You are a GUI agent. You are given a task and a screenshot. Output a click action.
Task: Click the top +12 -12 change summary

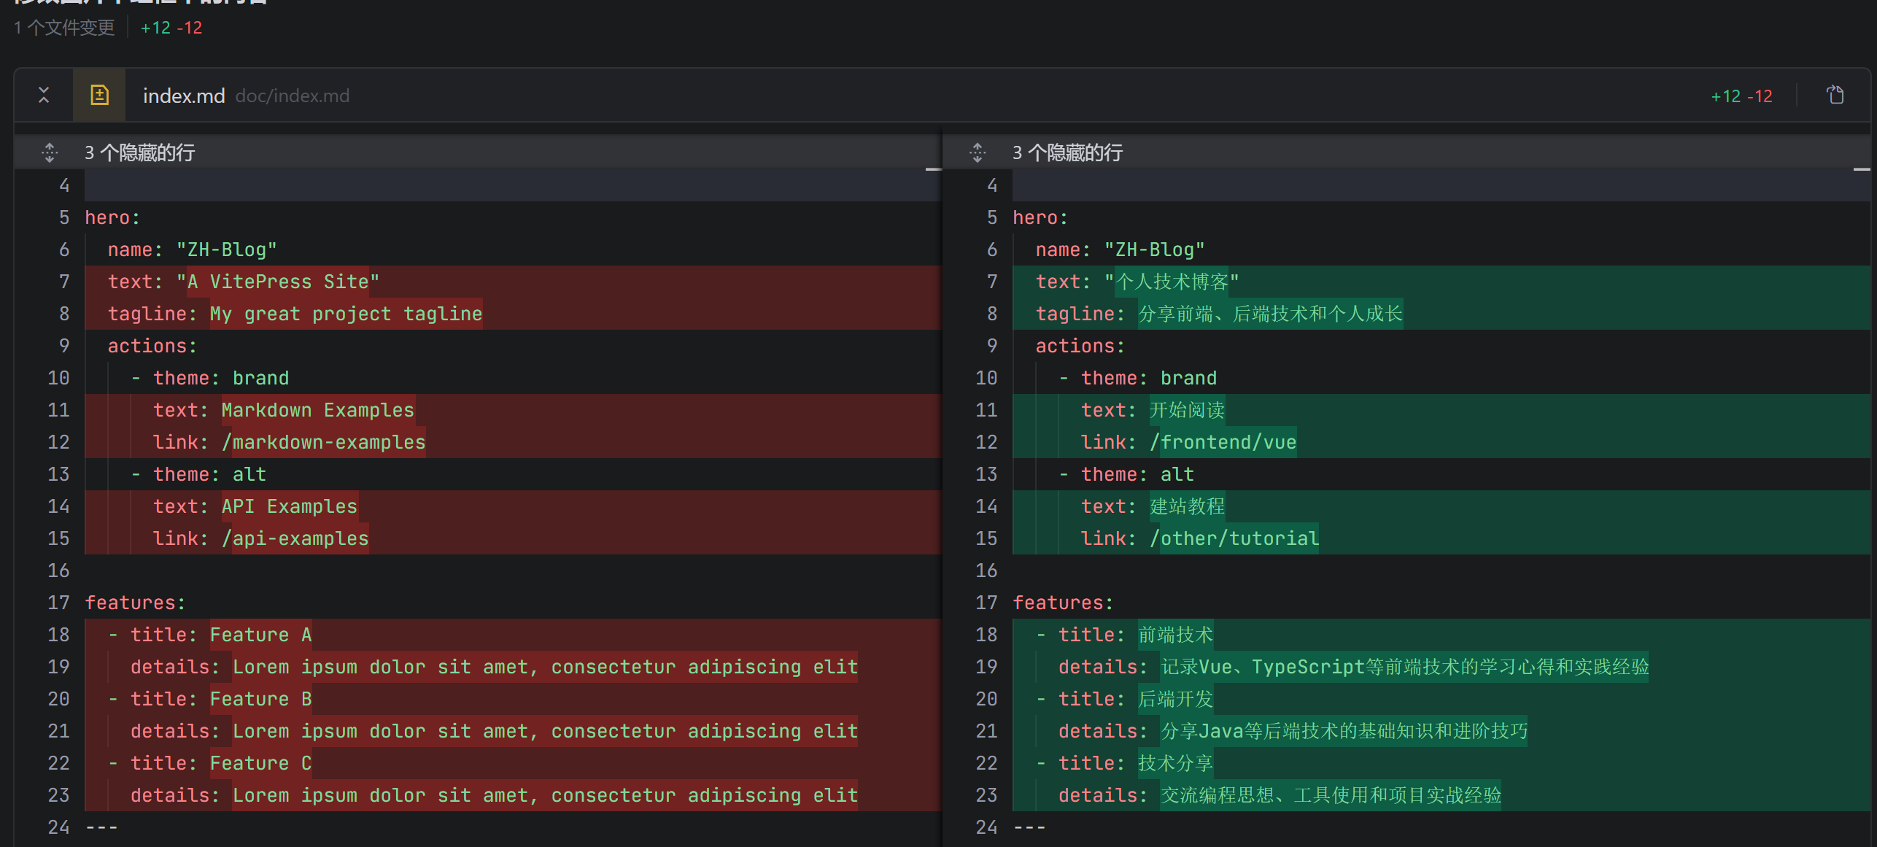[x=171, y=28]
